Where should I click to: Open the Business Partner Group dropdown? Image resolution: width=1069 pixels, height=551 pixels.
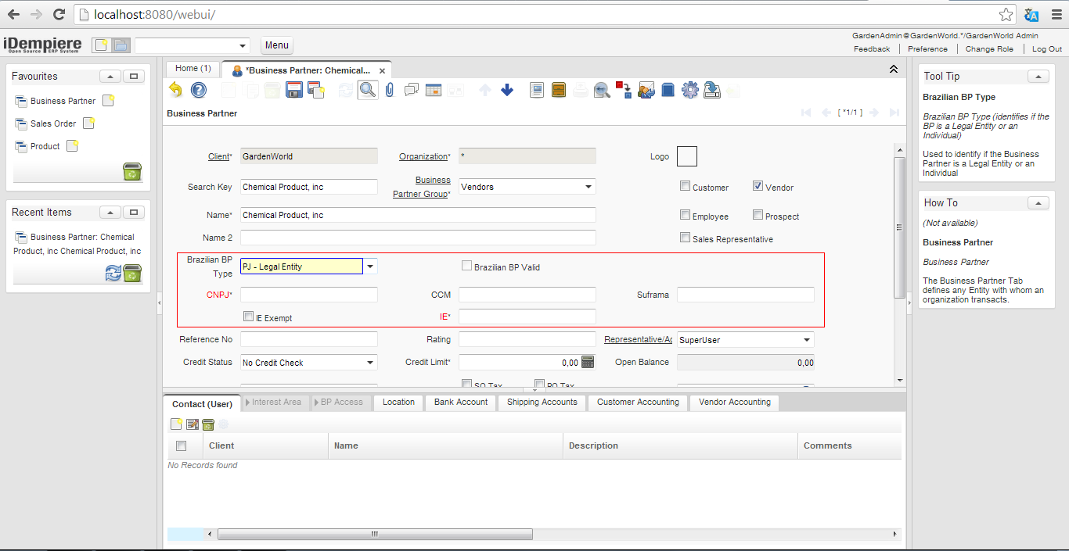tap(588, 187)
